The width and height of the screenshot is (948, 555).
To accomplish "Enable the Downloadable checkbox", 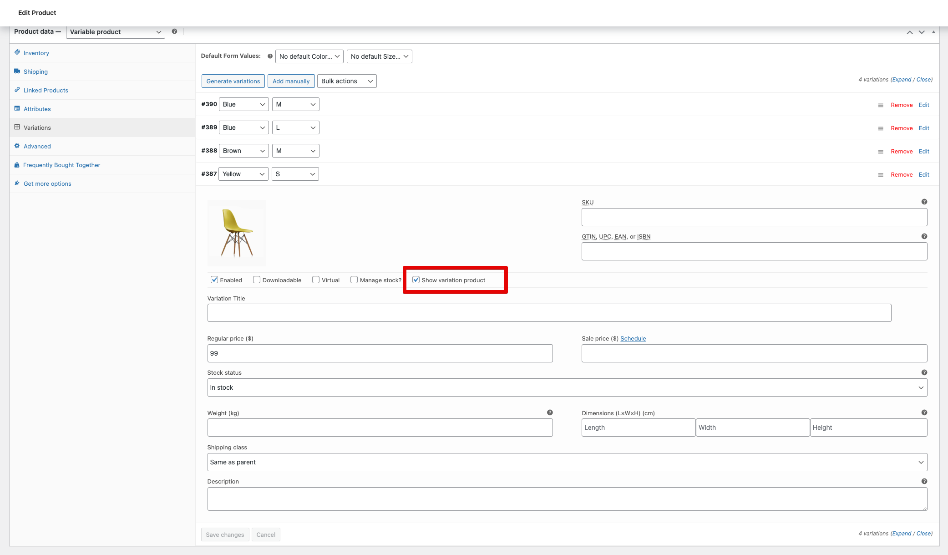I will (x=257, y=280).
